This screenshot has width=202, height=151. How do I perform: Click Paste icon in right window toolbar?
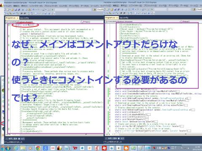click(x=129, y=10)
